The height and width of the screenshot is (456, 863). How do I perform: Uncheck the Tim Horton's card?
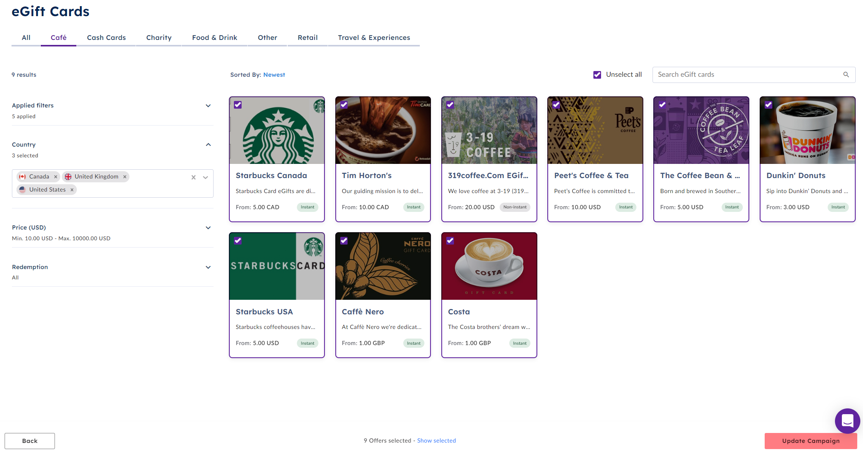click(x=344, y=105)
